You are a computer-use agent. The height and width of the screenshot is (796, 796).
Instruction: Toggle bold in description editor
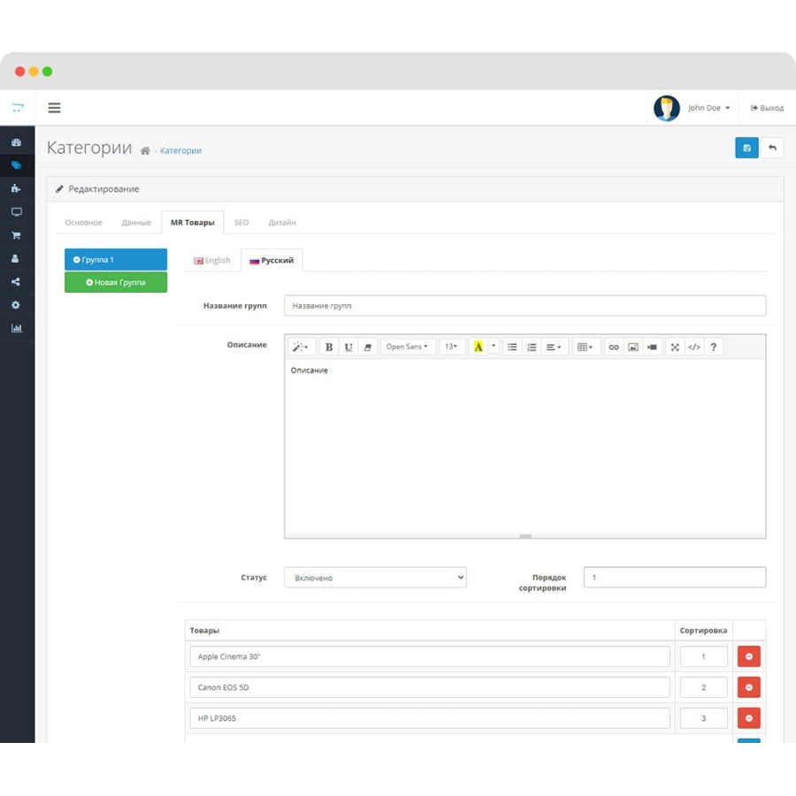pos(329,348)
